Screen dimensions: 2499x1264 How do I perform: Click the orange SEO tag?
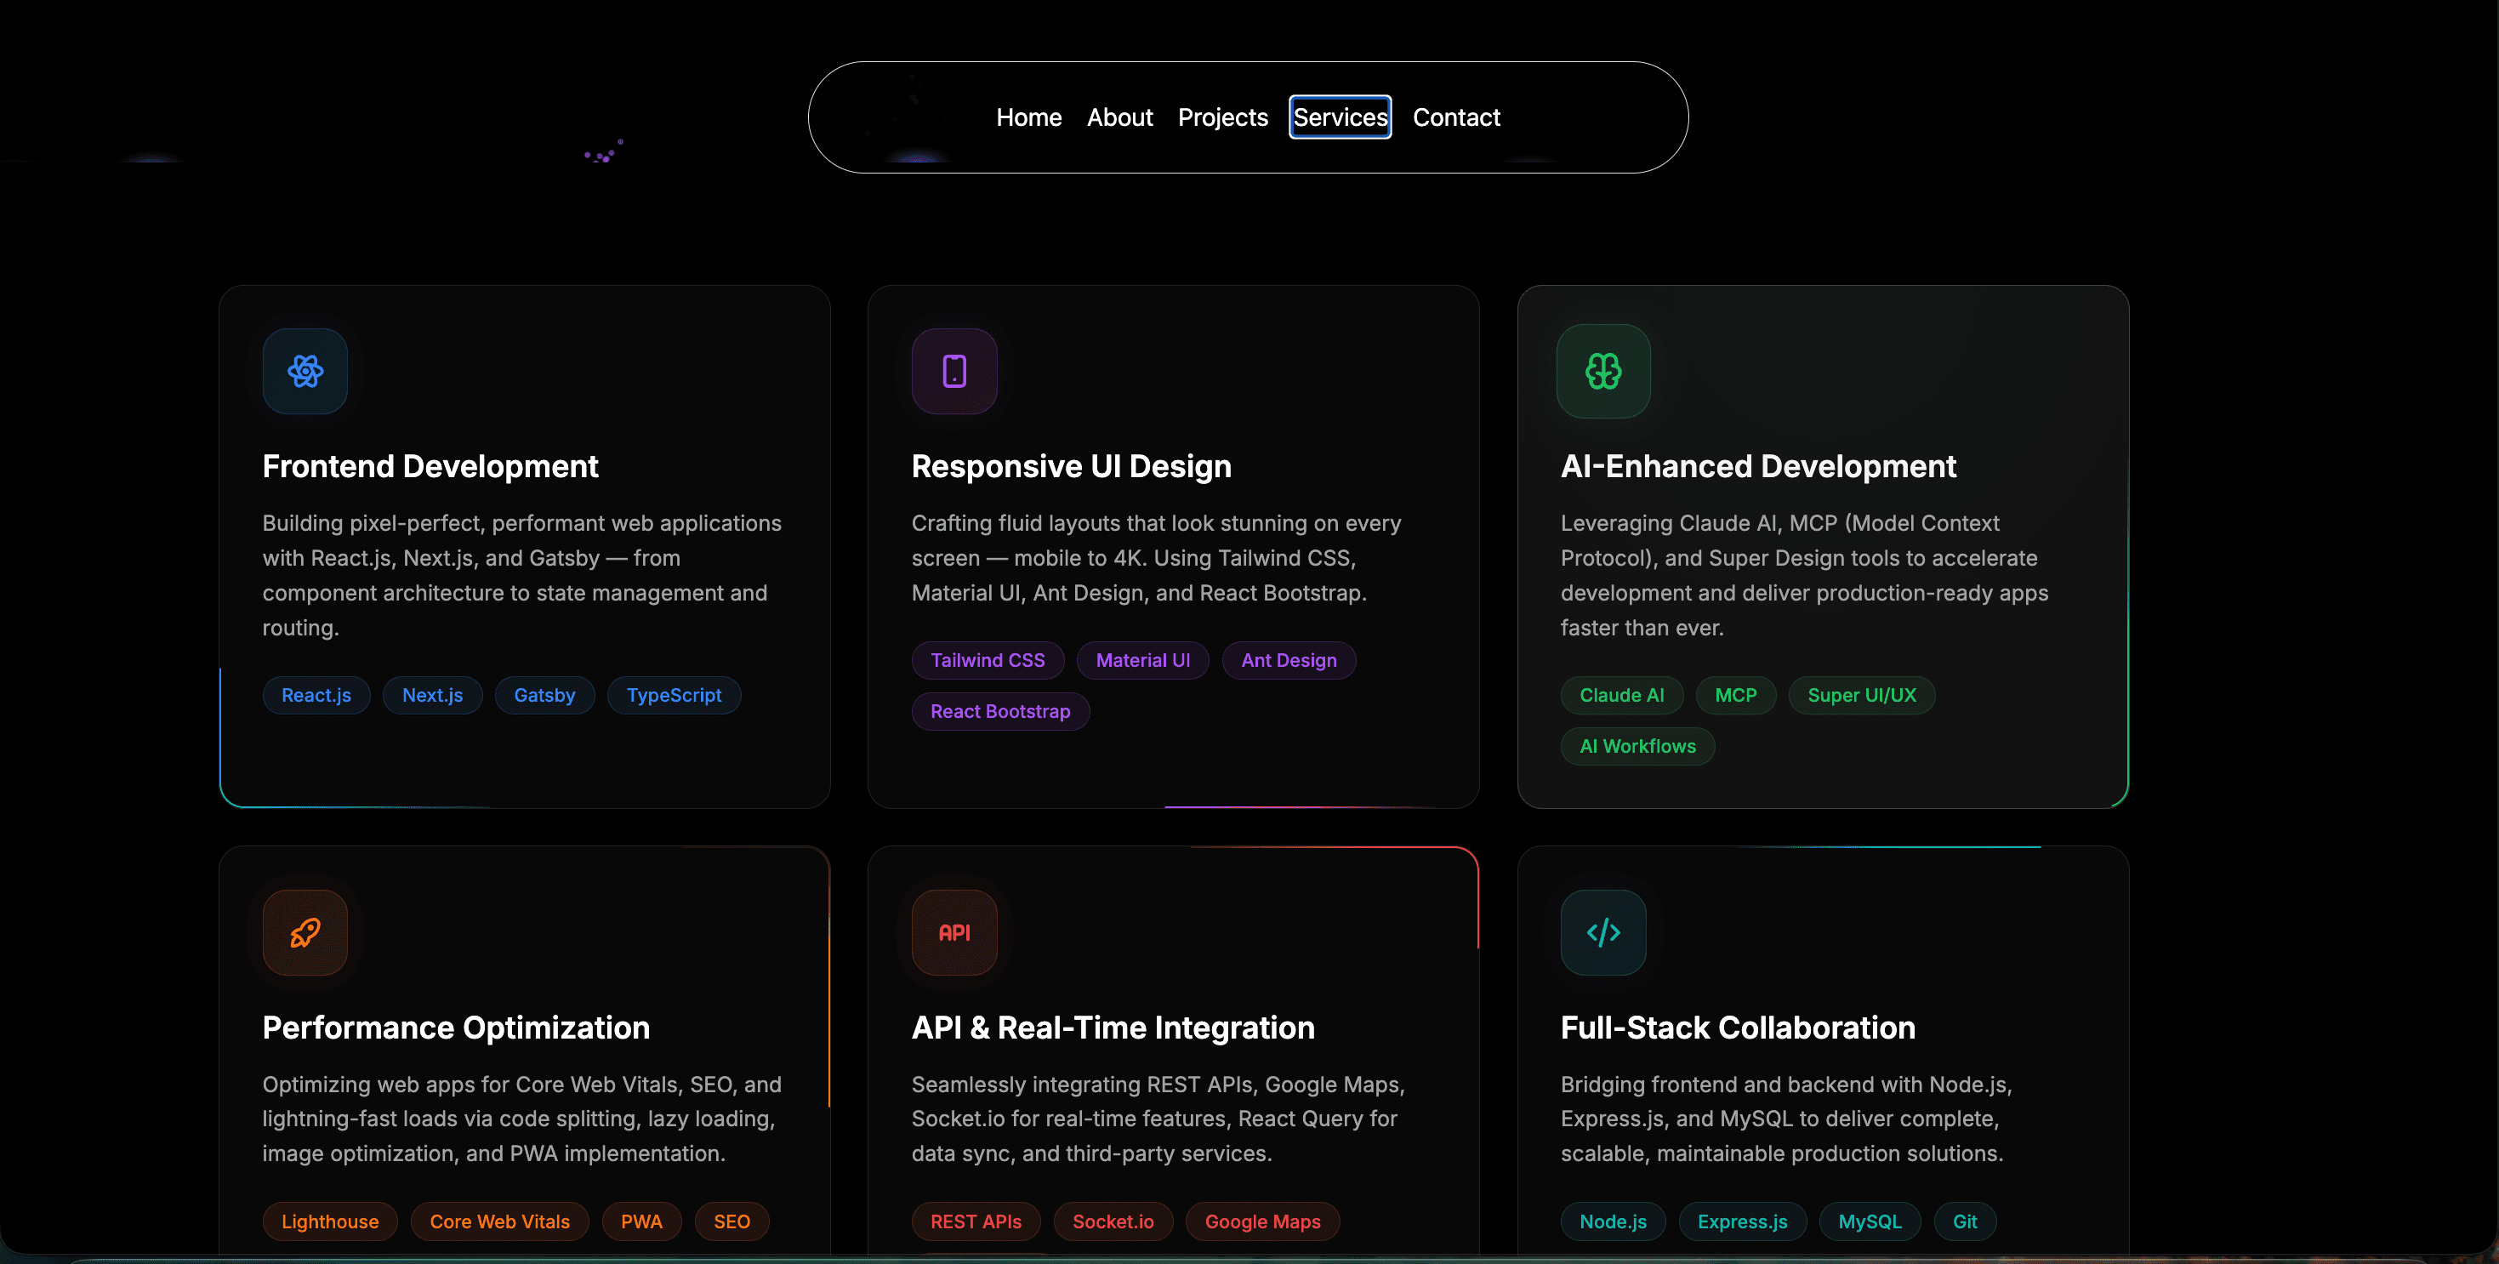(x=731, y=1222)
